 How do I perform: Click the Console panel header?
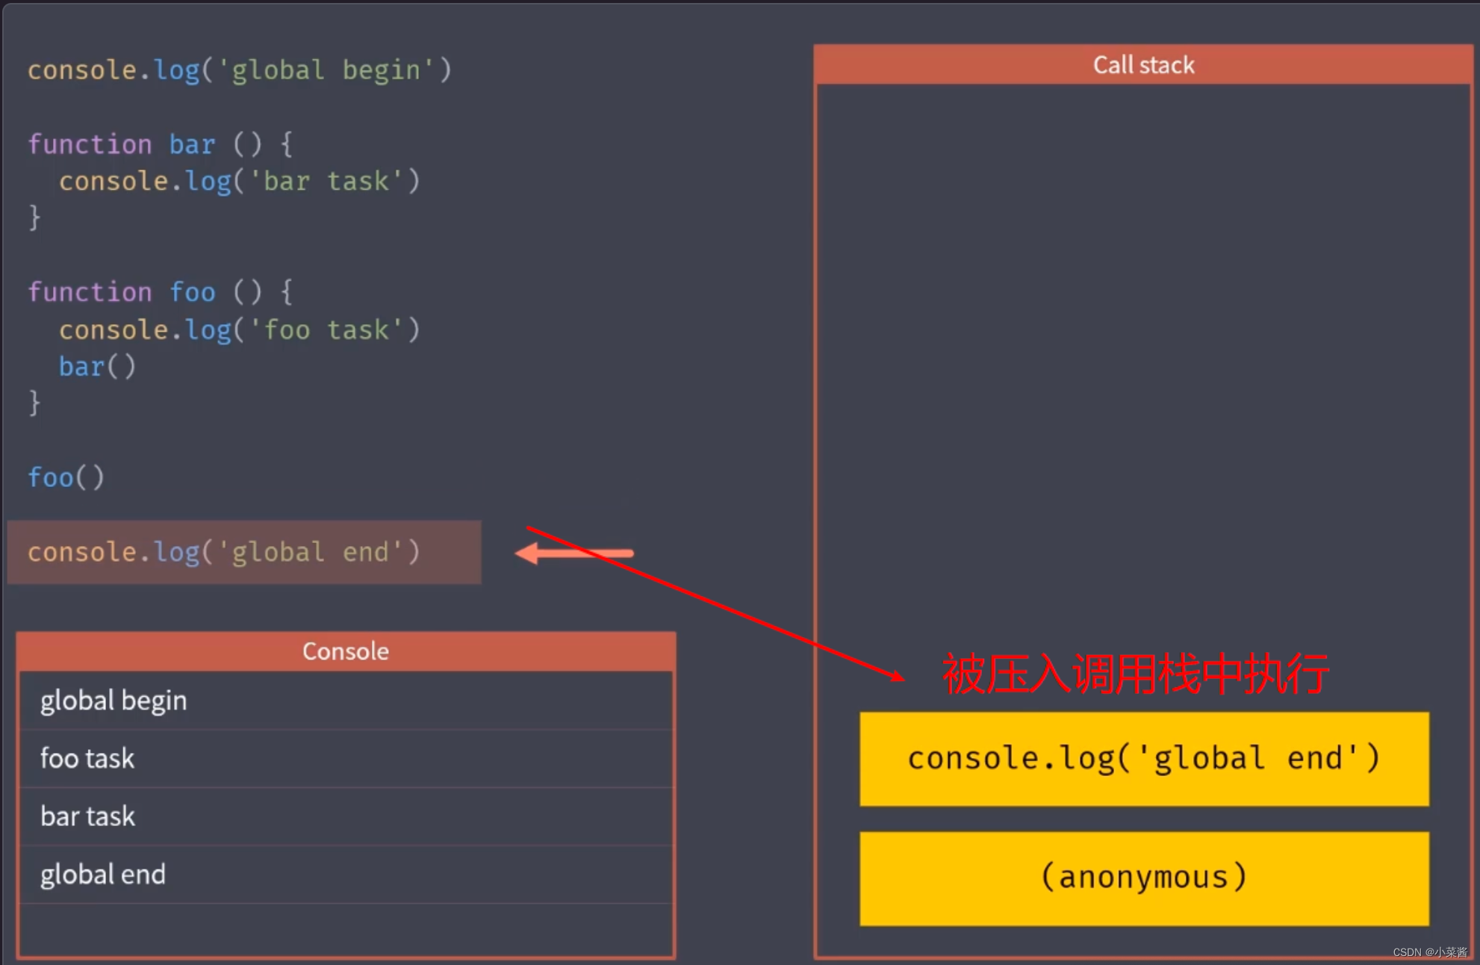tap(345, 651)
